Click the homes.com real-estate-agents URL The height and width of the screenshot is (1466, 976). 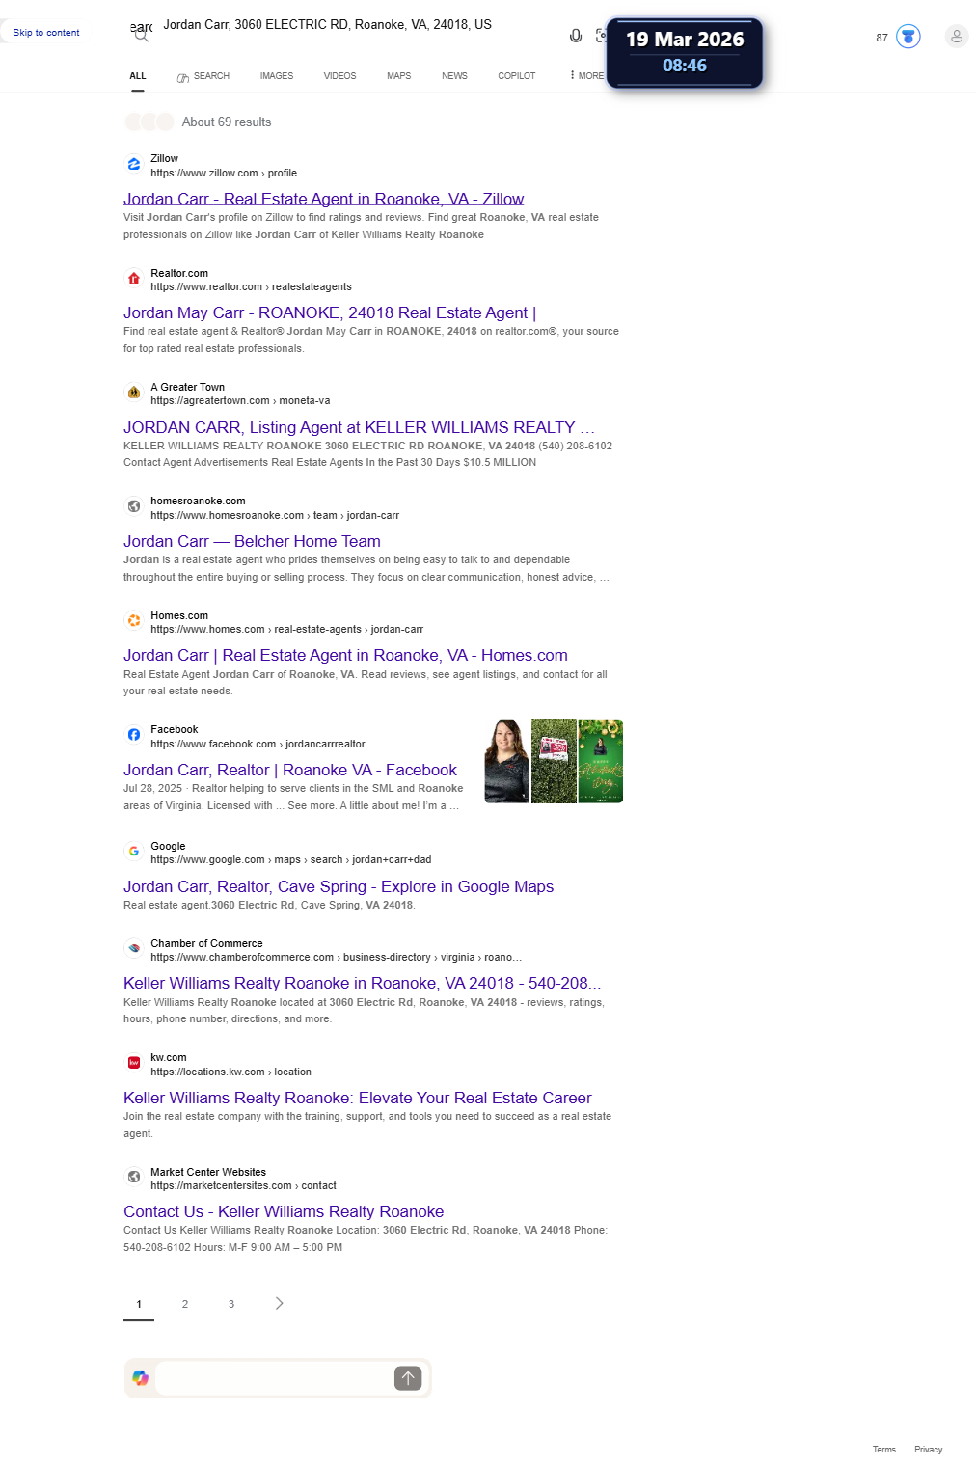tap(286, 630)
